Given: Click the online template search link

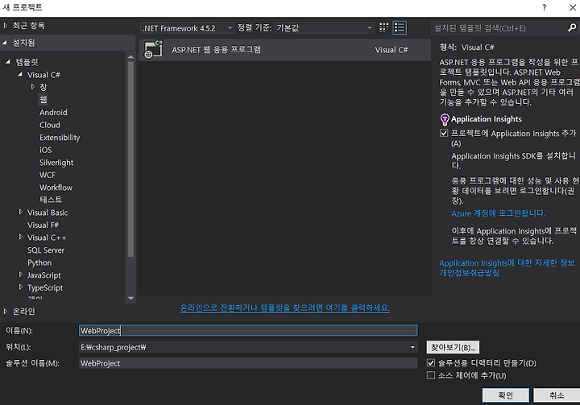Looking at the screenshot, I should coord(285,308).
